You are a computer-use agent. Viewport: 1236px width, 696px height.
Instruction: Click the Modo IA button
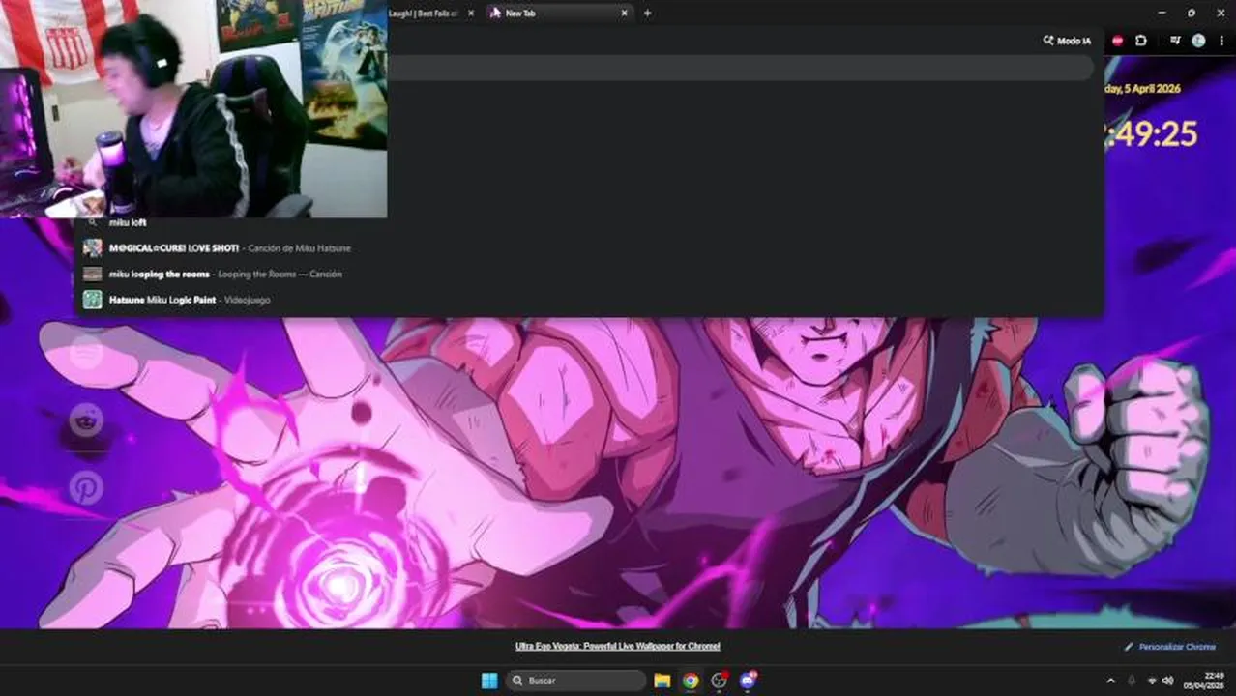[1067, 41]
